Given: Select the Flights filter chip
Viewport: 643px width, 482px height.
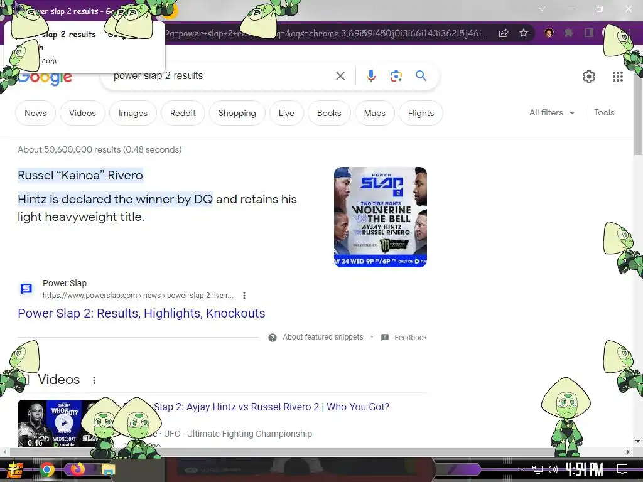Looking at the screenshot, I should click(x=421, y=113).
